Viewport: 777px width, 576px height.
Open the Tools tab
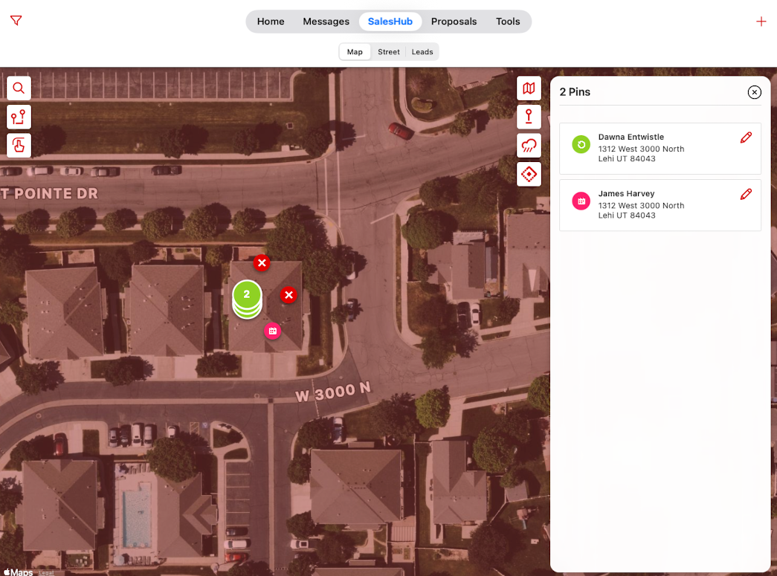pos(508,22)
